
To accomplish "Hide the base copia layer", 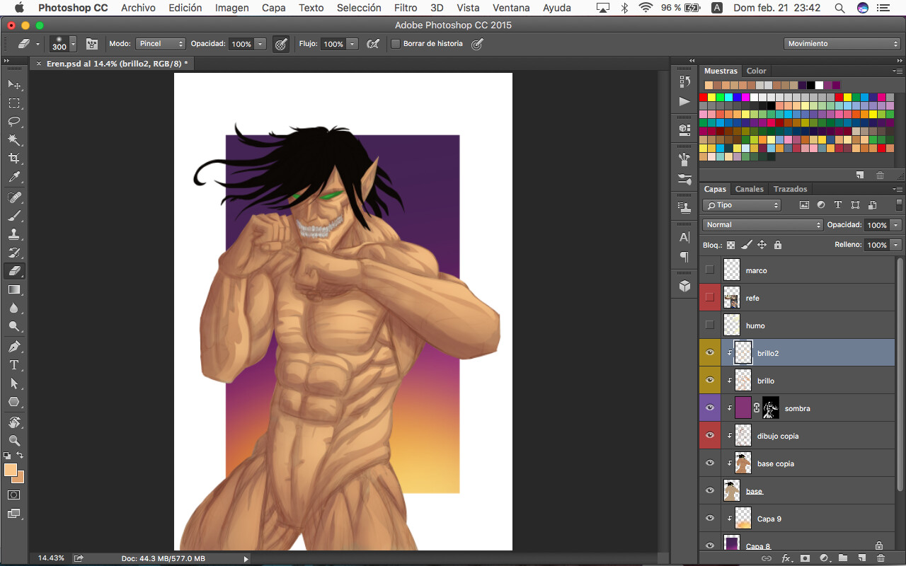I will pyautogui.click(x=710, y=463).
